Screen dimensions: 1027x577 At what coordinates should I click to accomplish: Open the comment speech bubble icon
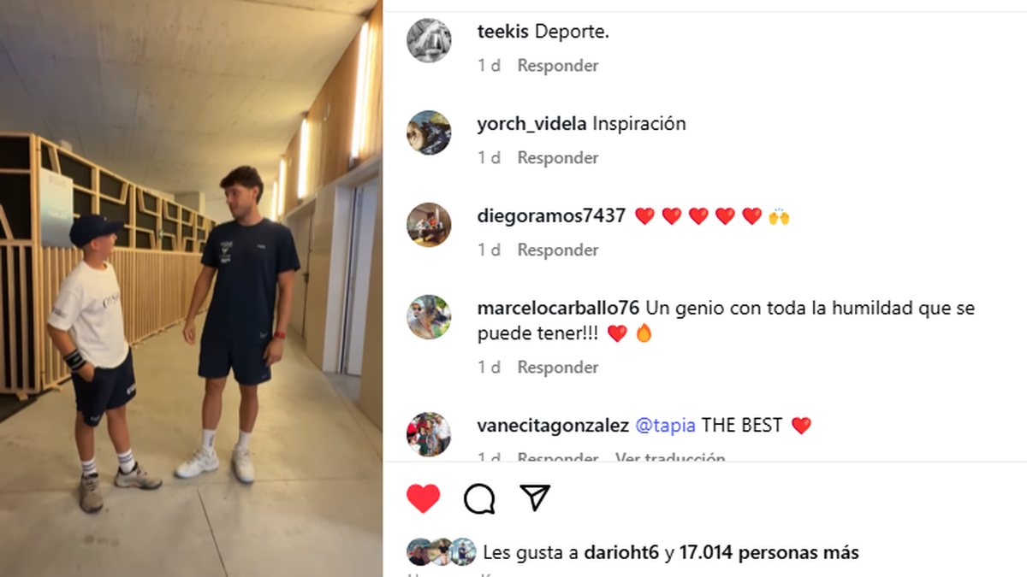click(x=479, y=498)
